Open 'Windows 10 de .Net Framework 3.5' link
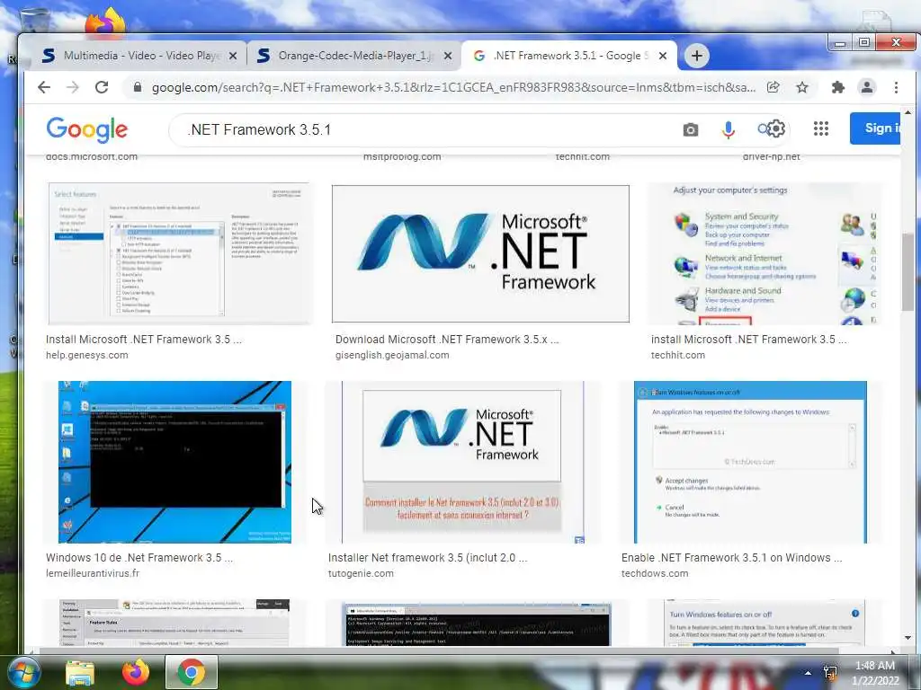The image size is (921, 690). 139,557
